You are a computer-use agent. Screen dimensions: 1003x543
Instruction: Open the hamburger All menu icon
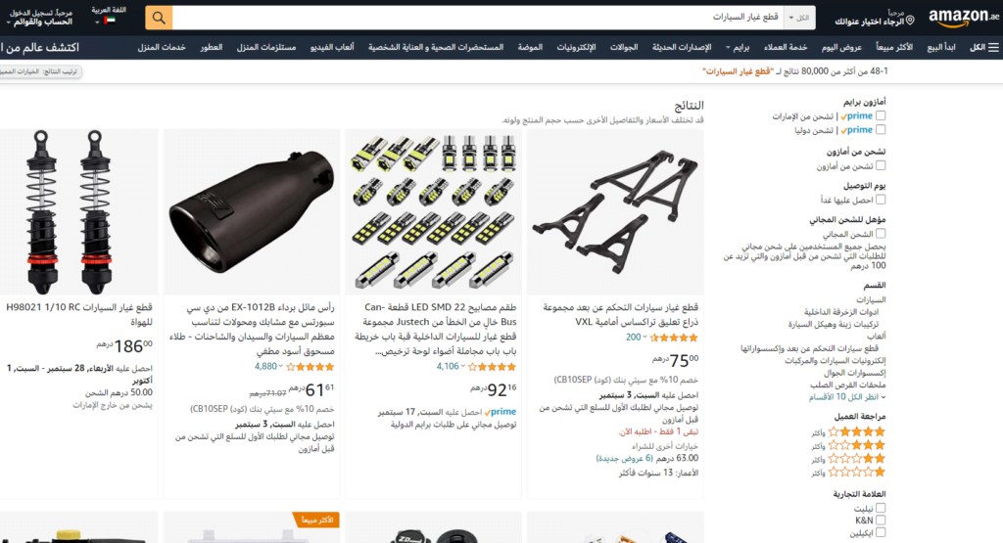tap(993, 47)
